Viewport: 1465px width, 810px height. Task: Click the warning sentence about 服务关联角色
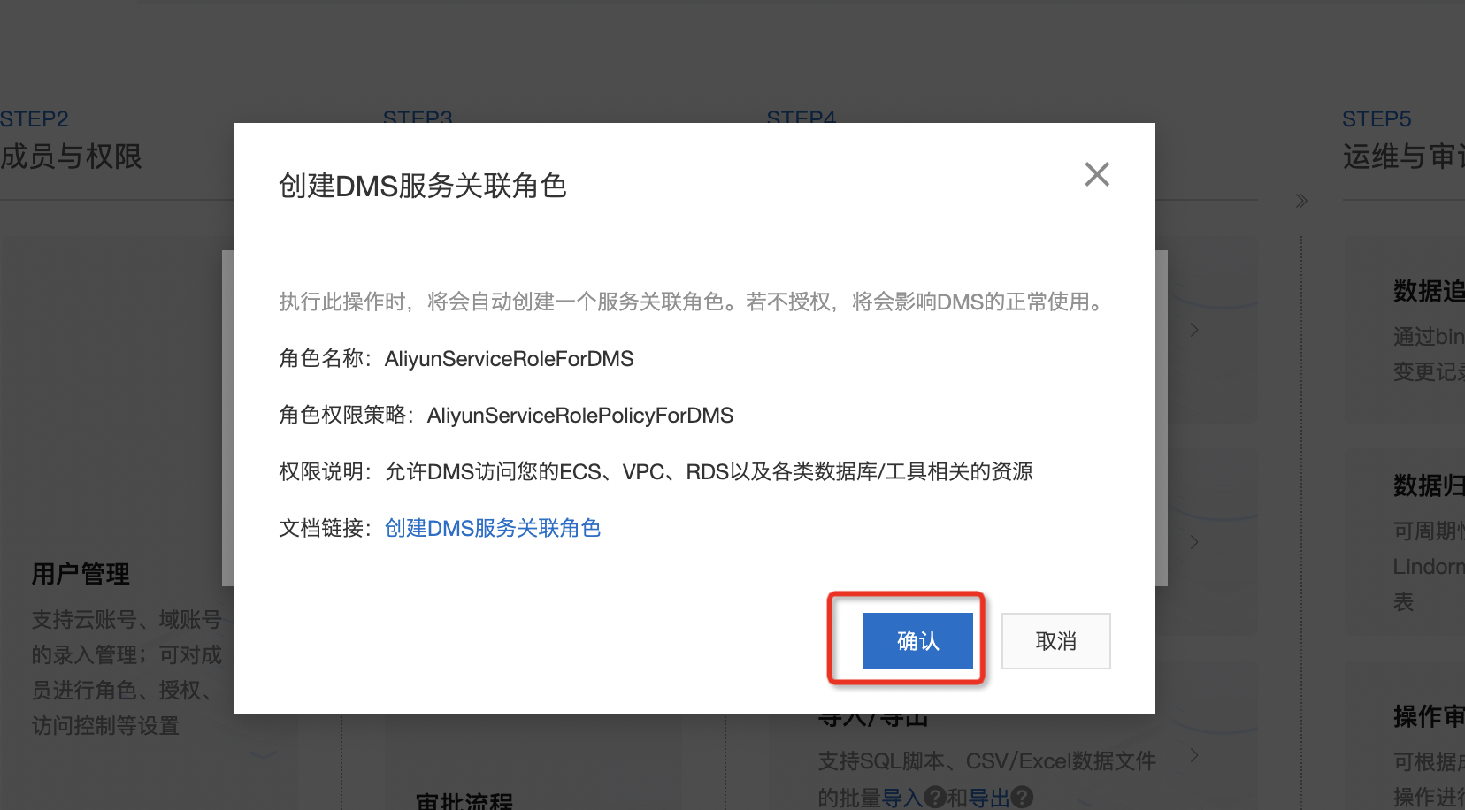(x=694, y=302)
